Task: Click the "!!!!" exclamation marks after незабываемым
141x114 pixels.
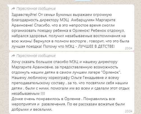Action: [43, 93]
